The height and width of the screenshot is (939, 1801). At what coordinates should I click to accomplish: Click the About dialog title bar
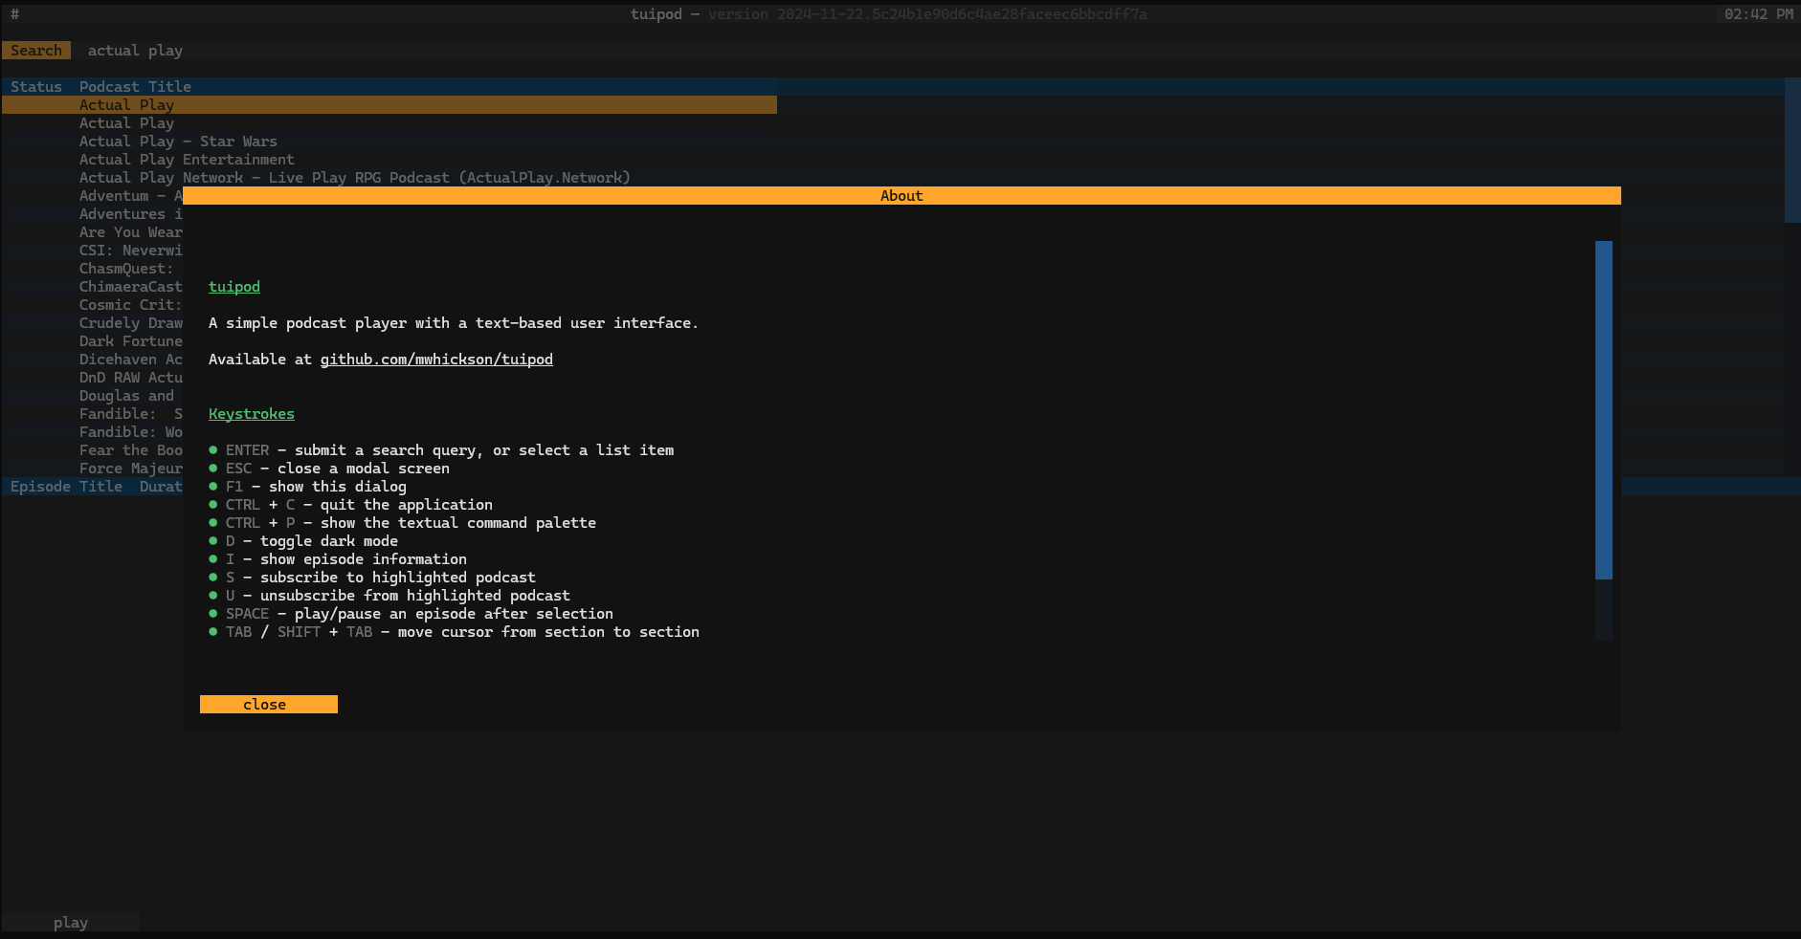(901, 196)
